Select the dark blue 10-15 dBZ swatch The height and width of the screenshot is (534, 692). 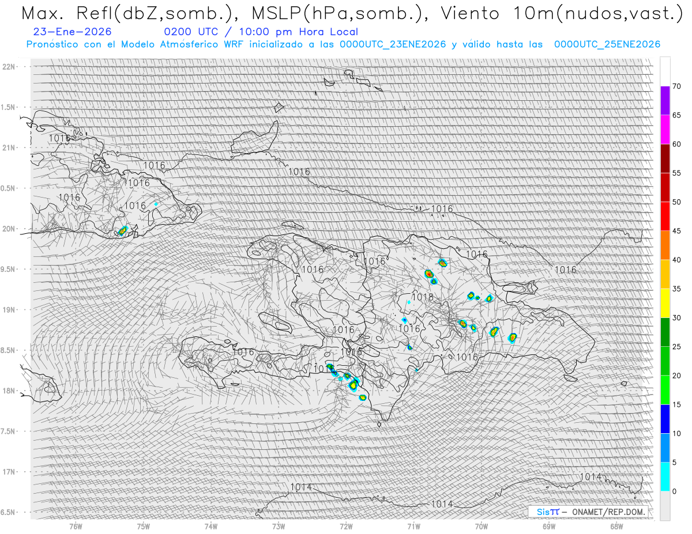[x=665, y=419]
